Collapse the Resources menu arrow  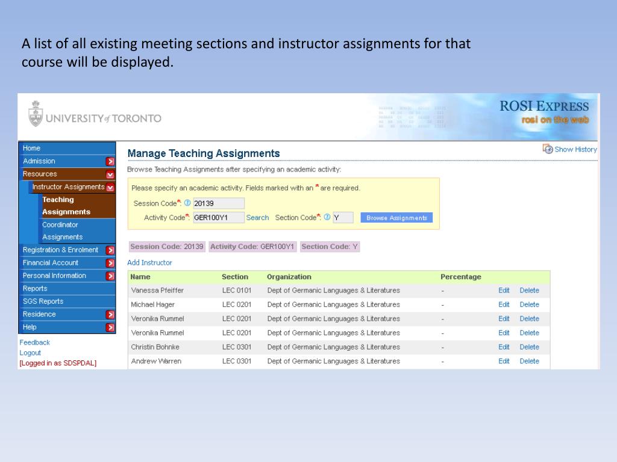click(110, 174)
